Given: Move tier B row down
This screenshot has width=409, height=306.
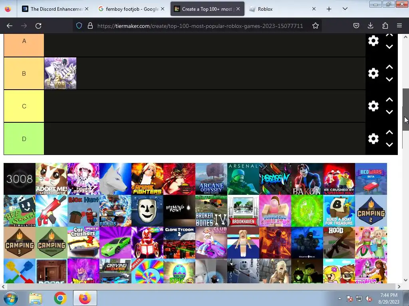Looking at the screenshot, I should click(x=389, y=79).
